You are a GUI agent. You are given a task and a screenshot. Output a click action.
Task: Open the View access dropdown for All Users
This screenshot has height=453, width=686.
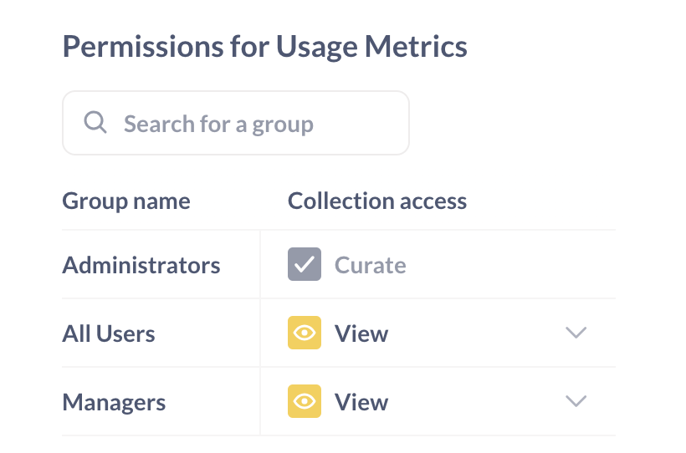click(x=438, y=333)
